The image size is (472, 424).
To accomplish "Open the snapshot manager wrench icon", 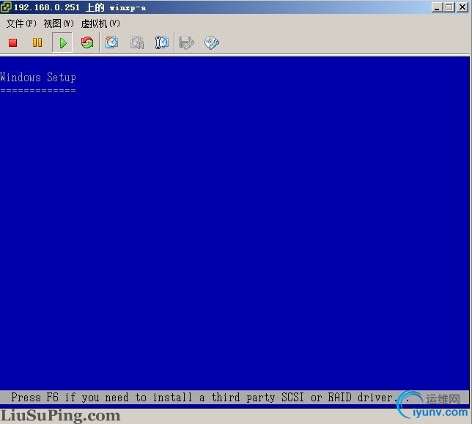I will point(162,42).
